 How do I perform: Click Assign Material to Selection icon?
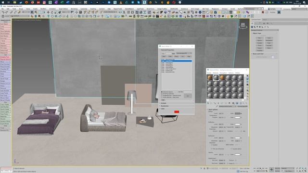[215, 103]
